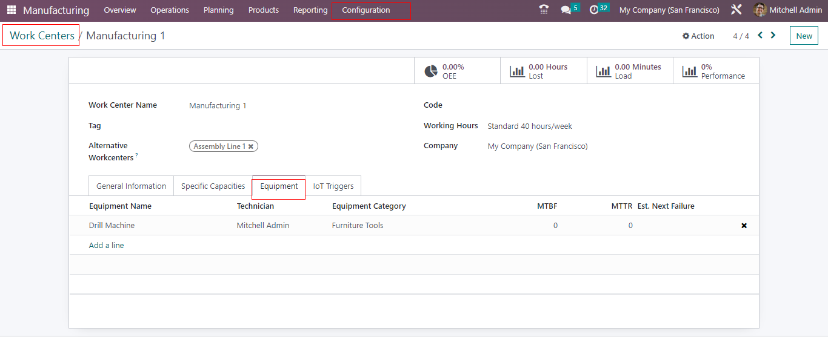Expand the Configuration menu
This screenshot has height=337, width=828.
tap(366, 10)
